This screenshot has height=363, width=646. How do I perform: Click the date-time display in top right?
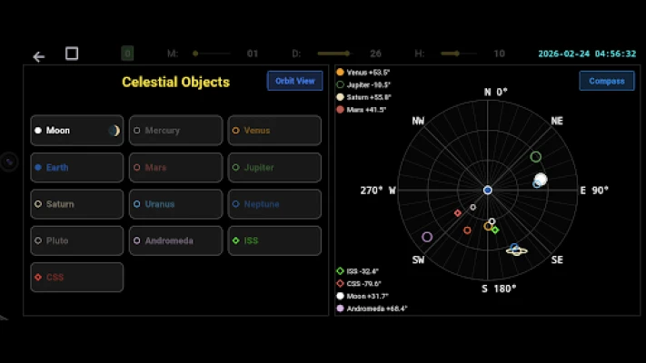586,54
